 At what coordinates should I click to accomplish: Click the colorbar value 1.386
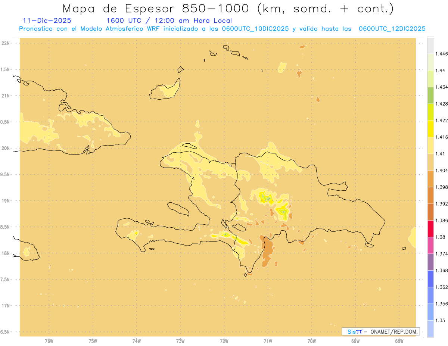pyautogui.click(x=442, y=220)
